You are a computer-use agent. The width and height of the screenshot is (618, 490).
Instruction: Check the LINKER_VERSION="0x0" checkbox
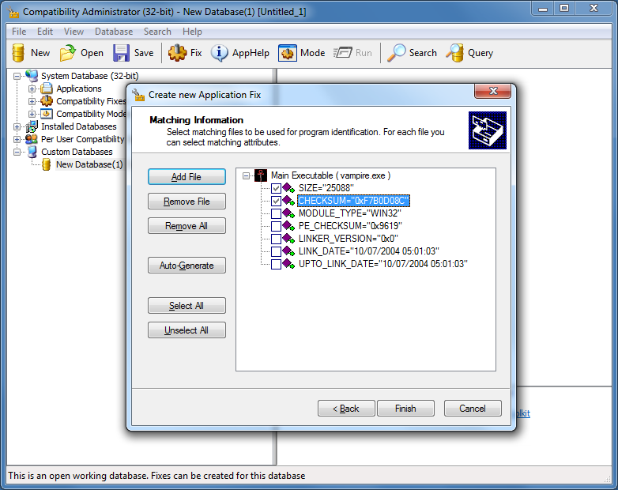[x=276, y=239]
